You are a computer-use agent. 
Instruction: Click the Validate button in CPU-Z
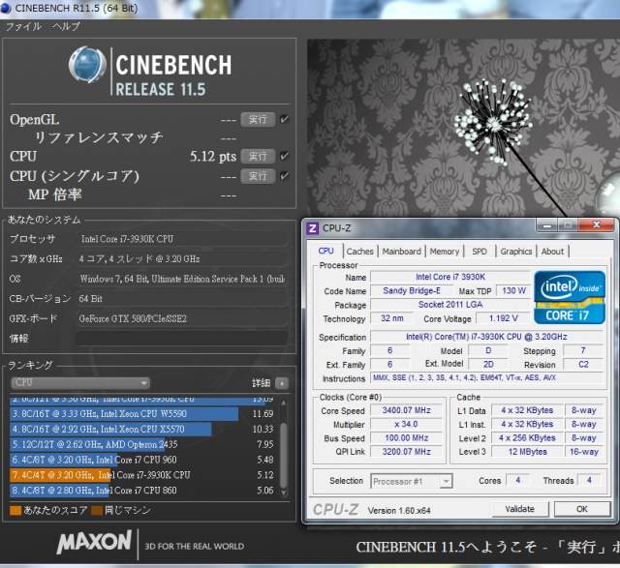520,509
